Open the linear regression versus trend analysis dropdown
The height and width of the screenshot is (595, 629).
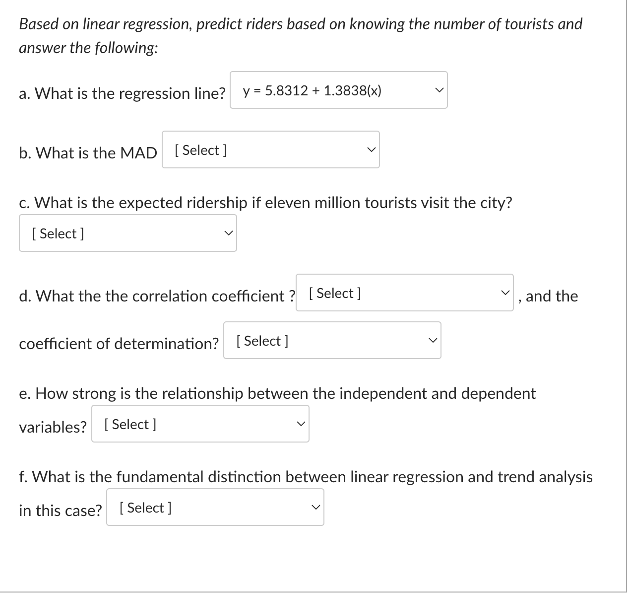coord(215,507)
